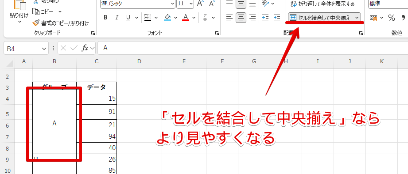Expand the accounting format dropdown arrow
The image size is (408, 174).
pos(382,18)
